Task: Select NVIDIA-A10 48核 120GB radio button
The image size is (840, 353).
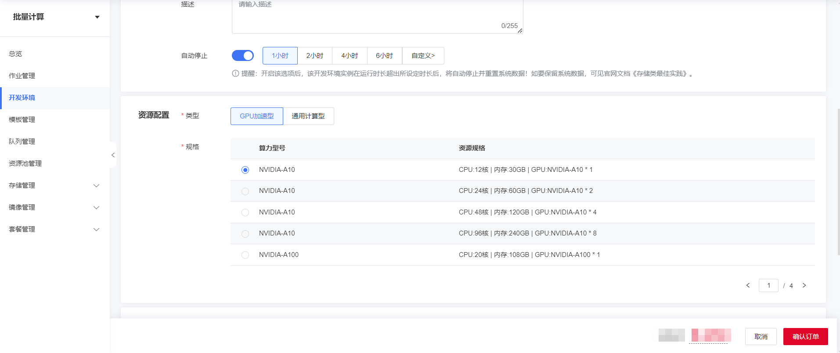Action: pyautogui.click(x=245, y=212)
